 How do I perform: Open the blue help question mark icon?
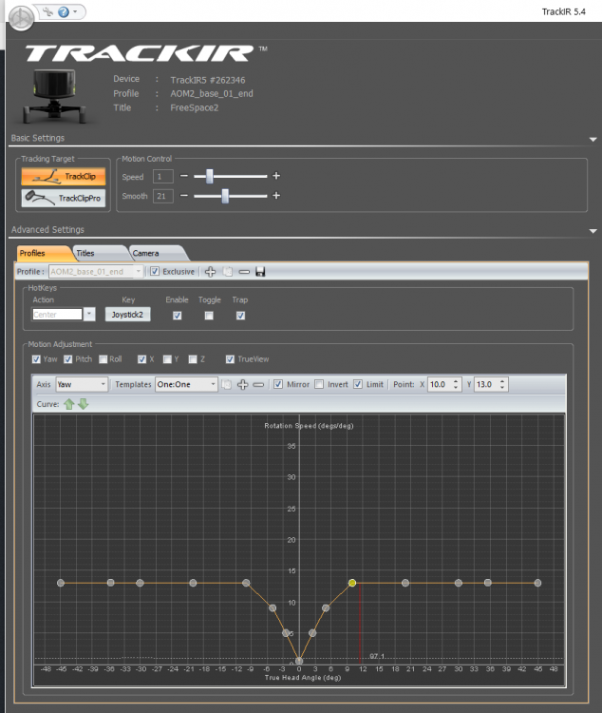point(64,11)
